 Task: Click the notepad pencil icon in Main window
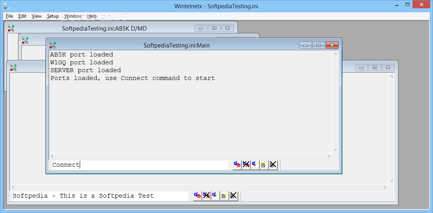tap(264, 165)
